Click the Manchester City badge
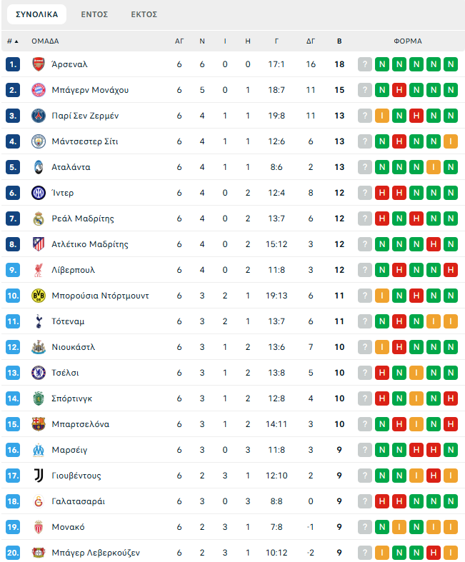The width and height of the screenshot is (465, 562). 39,141
